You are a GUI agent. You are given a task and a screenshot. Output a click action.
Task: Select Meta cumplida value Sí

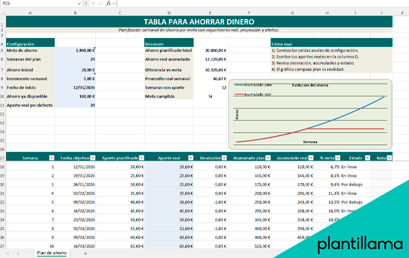pyautogui.click(x=210, y=97)
